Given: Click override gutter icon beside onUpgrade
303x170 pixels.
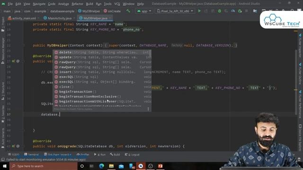Looking at the screenshot, I should pyautogui.click(x=13, y=146).
